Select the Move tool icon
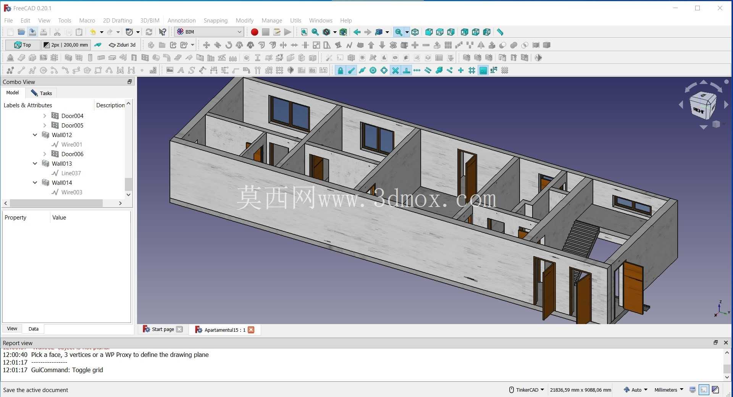This screenshot has width=733, height=397. (x=207, y=45)
